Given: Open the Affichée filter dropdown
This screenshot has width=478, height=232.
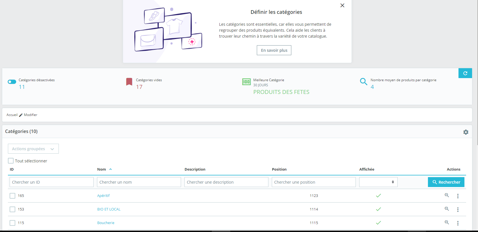Looking at the screenshot, I should click(378, 182).
